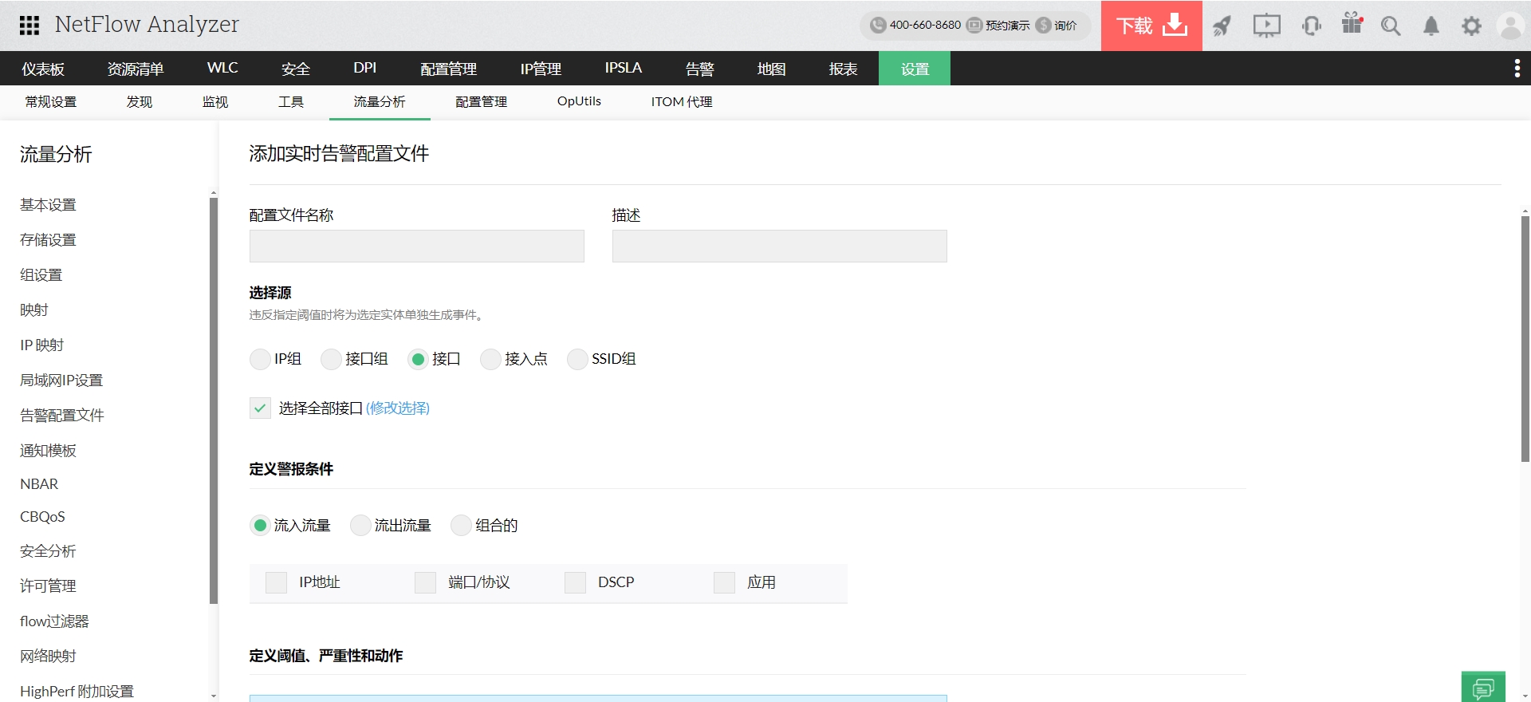The height and width of the screenshot is (702, 1531).
Task: Check the 端口/协议 checkbox
Action: pos(425,582)
